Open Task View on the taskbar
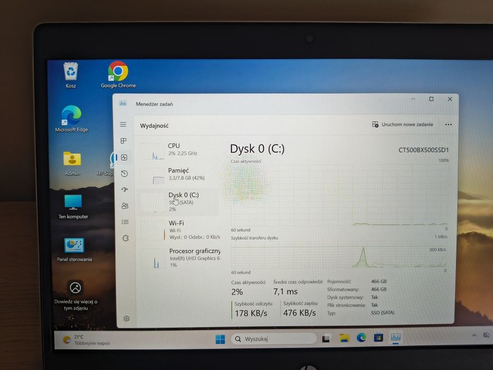 coord(326,338)
